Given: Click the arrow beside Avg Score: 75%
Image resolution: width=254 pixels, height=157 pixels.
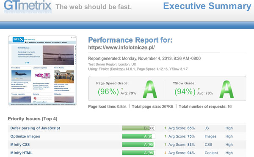Looking at the screenshot, I should coord(165,136).
